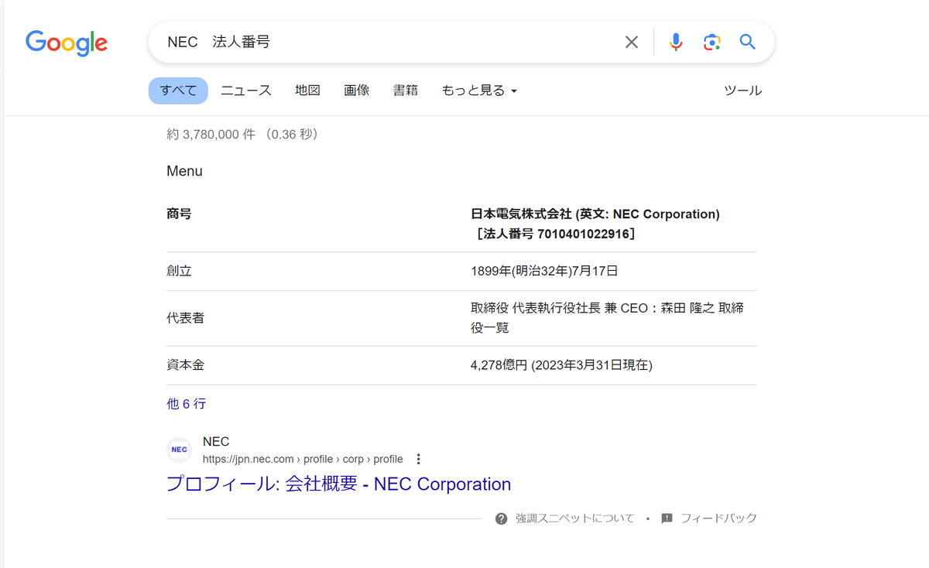Switch to the ニュース tab
This screenshot has width=929, height=568.
point(246,91)
